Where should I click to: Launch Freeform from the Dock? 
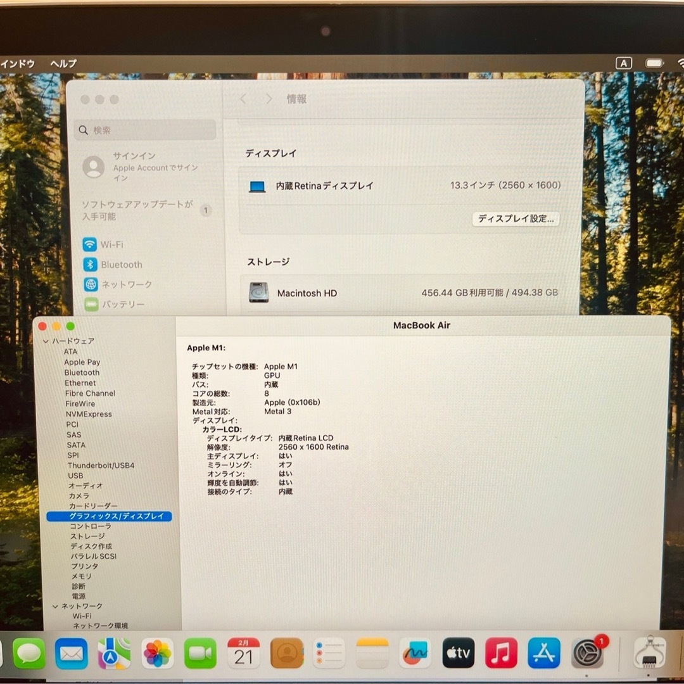point(415,653)
